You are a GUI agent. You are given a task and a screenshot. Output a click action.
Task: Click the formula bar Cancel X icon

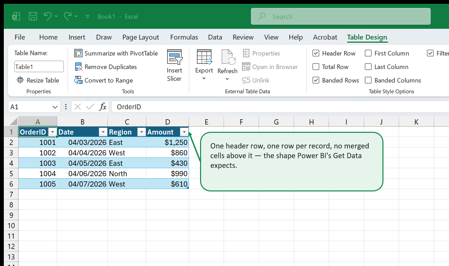point(78,107)
